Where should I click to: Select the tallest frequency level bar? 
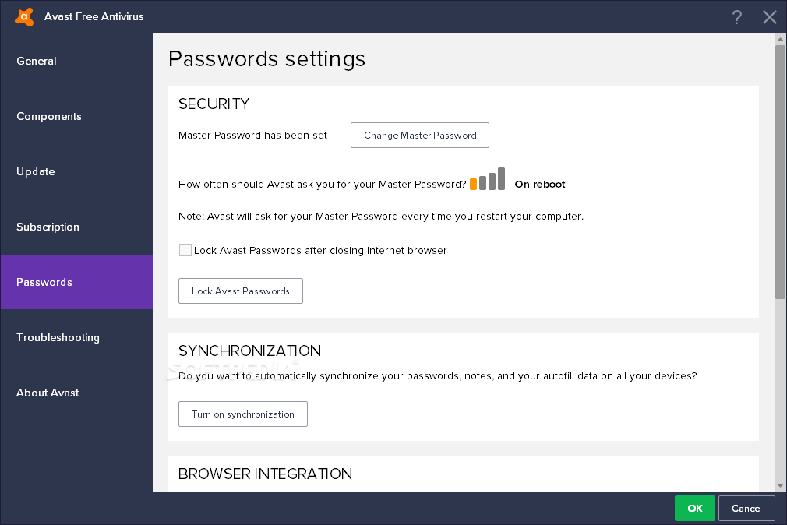click(501, 178)
